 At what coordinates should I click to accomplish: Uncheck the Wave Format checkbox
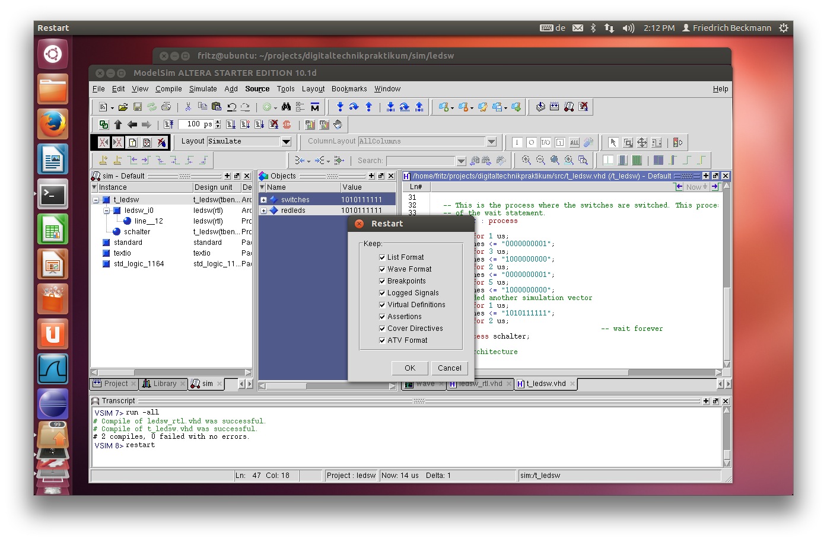click(383, 269)
